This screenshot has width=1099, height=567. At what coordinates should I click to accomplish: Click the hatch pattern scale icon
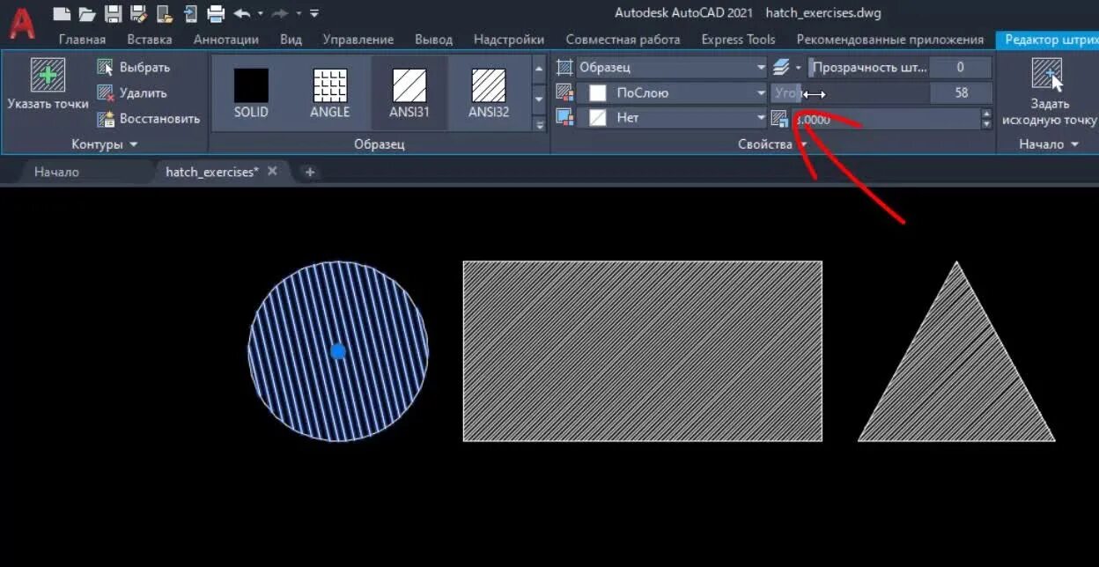tap(780, 118)
